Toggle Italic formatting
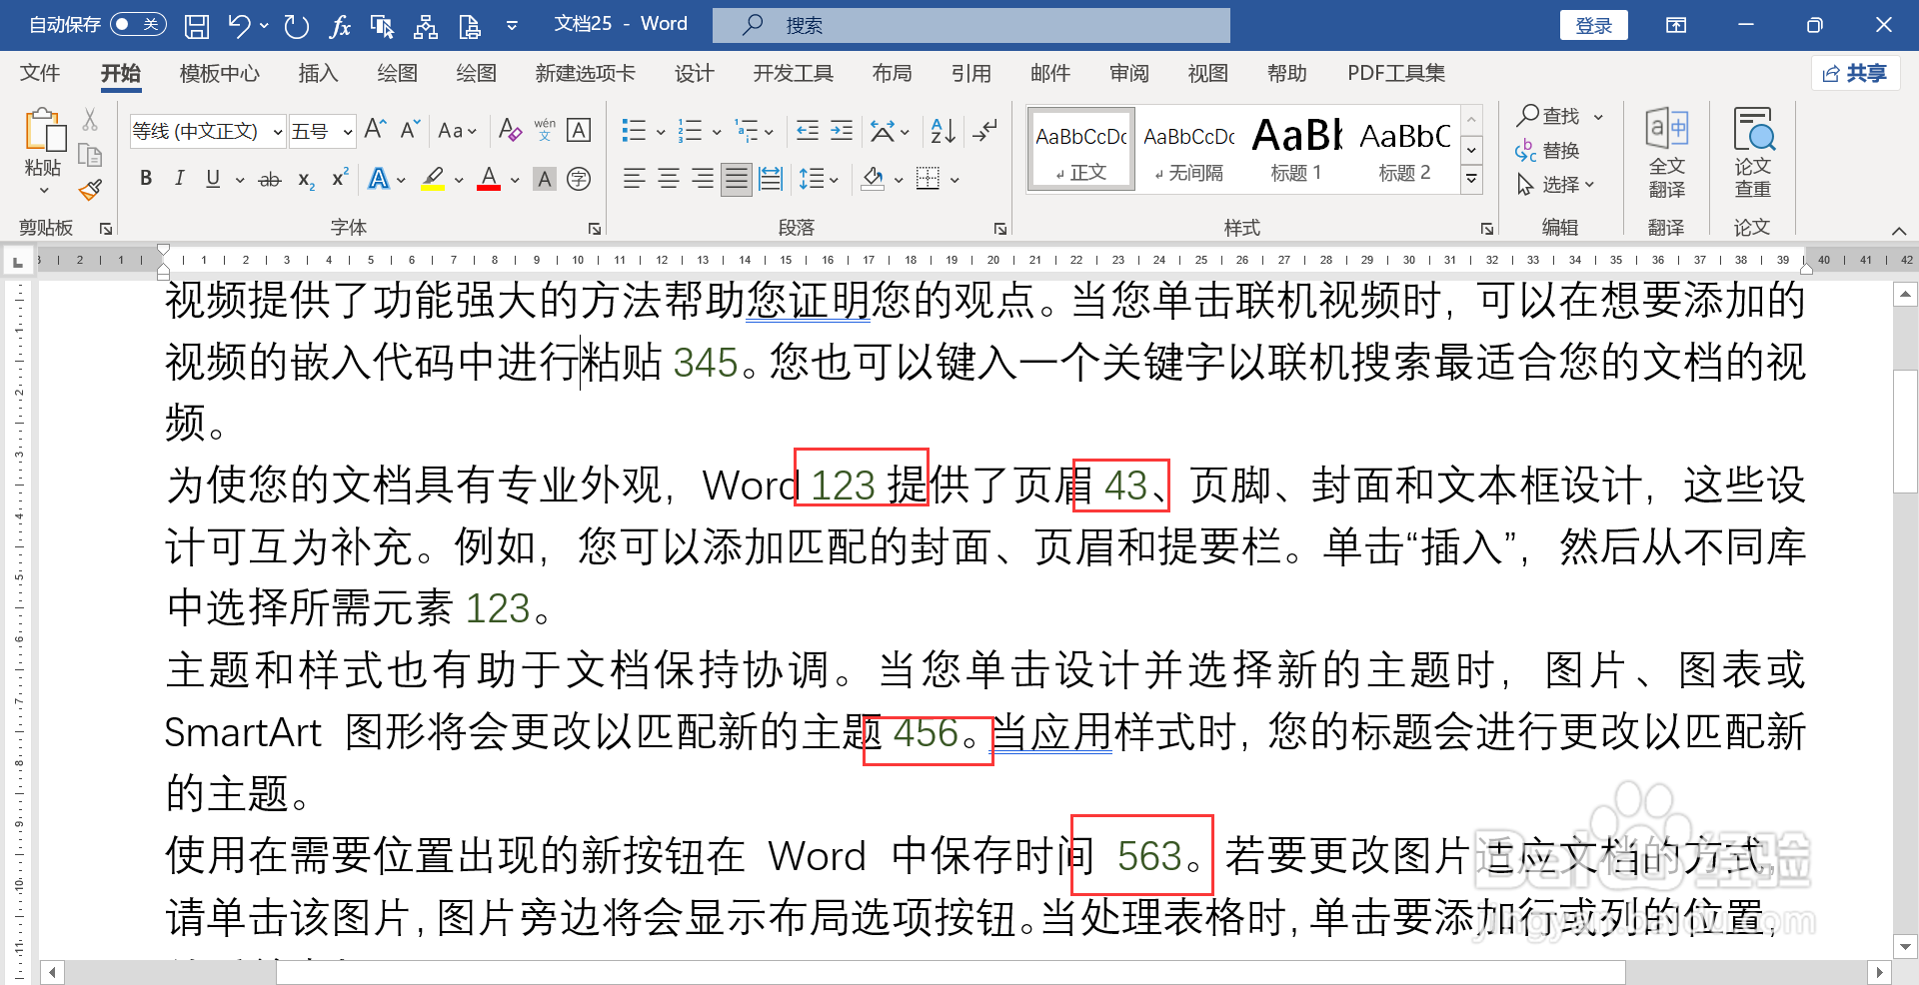 pos(179,179)
